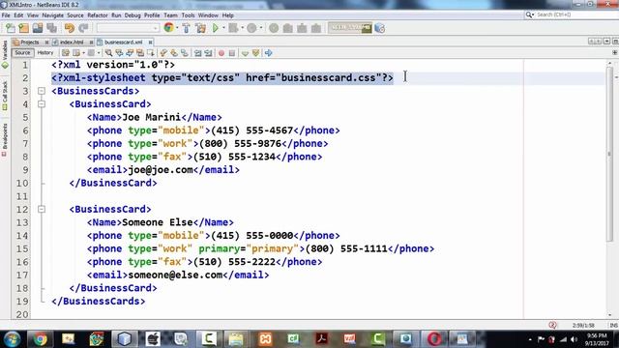Open the Profile Project dropdown arrow
619x348 pixels.
coord(260,28)
